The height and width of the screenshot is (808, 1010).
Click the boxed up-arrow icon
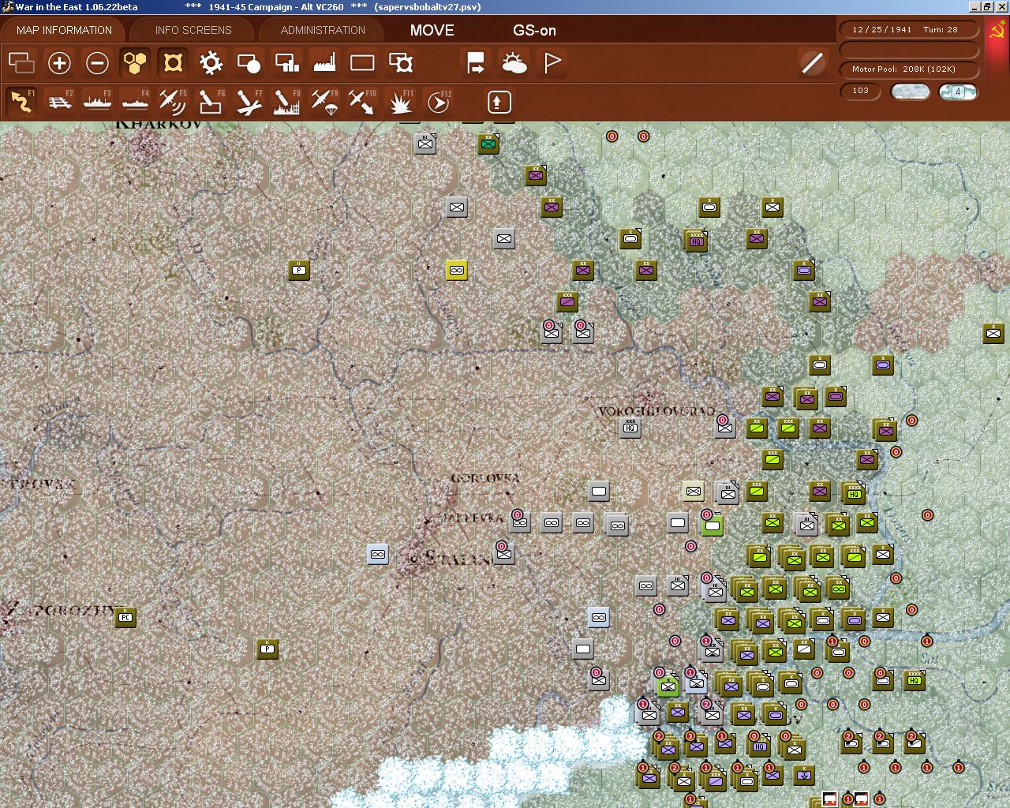coord(499,102)
